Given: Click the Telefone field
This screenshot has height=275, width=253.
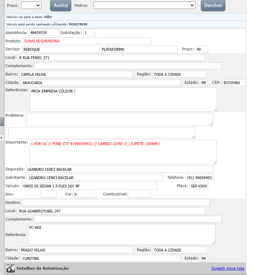Looking at the screenshot, I should pos(200,178).
